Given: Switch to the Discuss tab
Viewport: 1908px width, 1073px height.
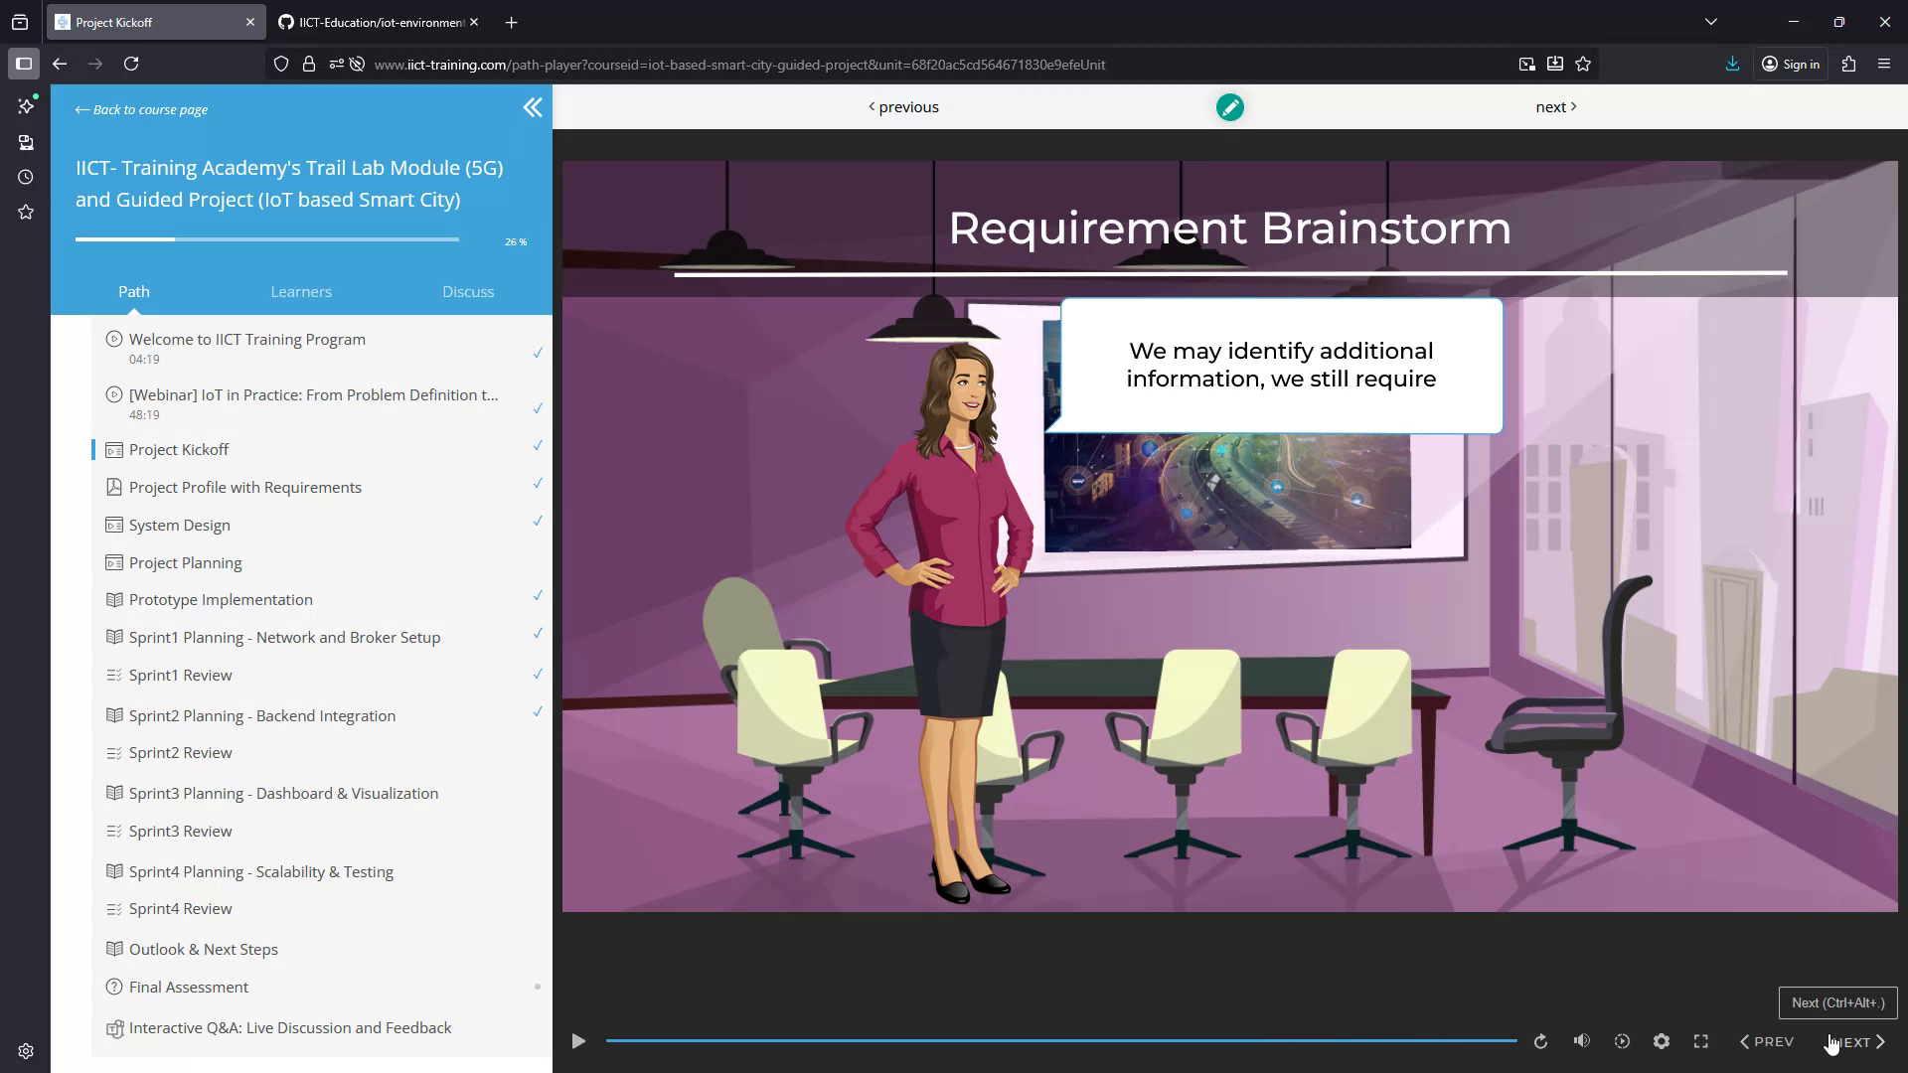Looking at the screenshot, I should pos(468,291).
